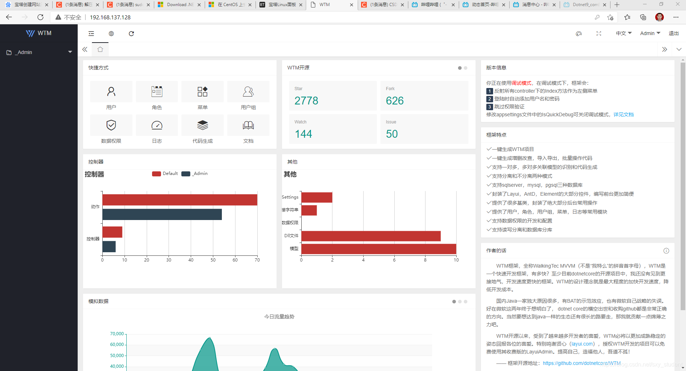The image size is (686, 371).
Task: Open the 用户 (User) shortcut icon
Action: (111, 92)
